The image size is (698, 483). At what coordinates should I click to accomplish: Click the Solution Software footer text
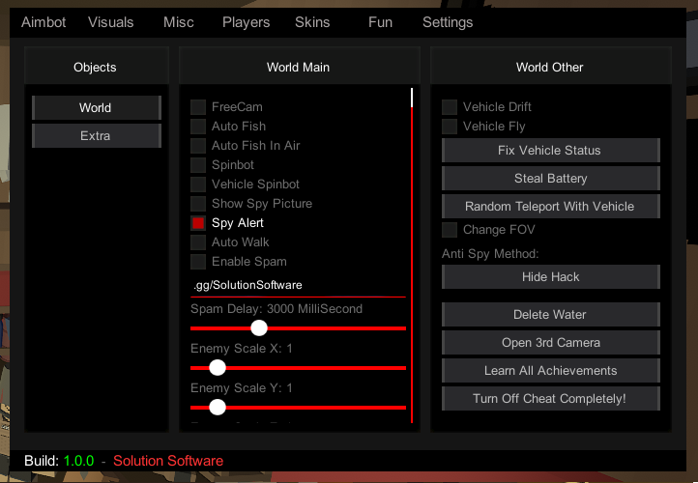[168, 461]
